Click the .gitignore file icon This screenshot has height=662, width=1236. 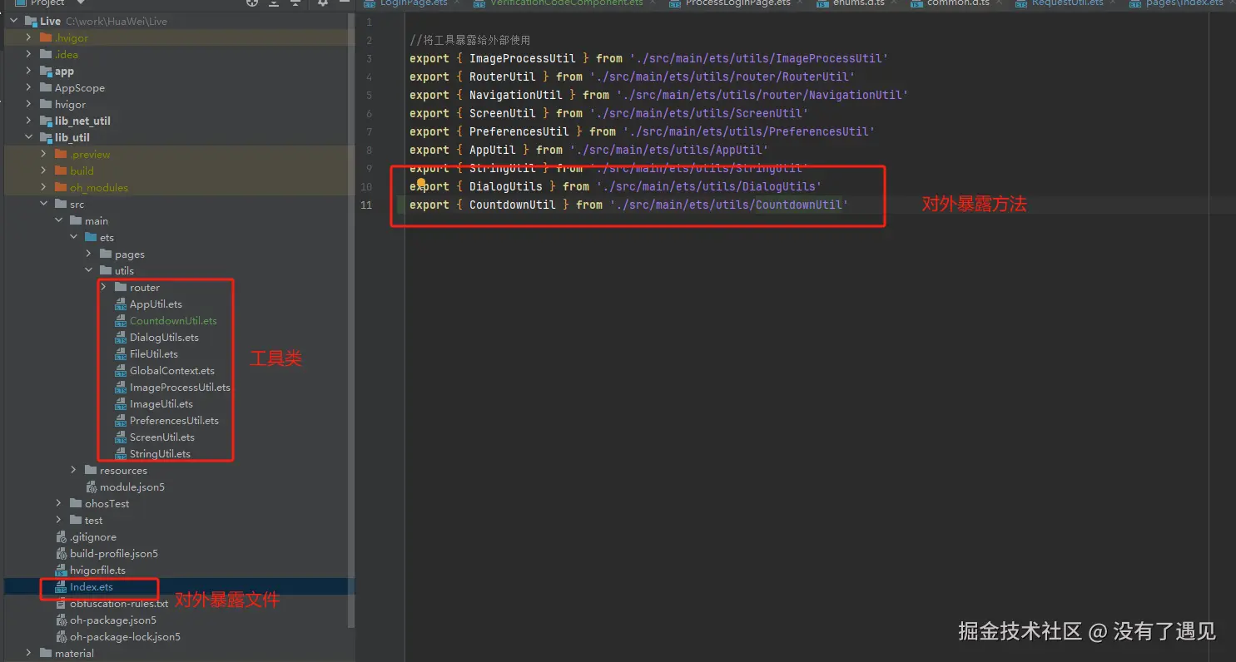tap(62, 537)
